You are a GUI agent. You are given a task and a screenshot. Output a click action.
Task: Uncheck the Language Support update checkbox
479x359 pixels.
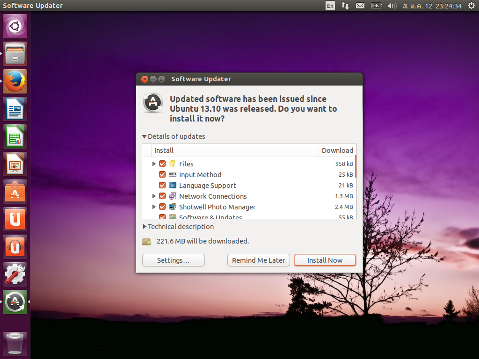point(162,185)
